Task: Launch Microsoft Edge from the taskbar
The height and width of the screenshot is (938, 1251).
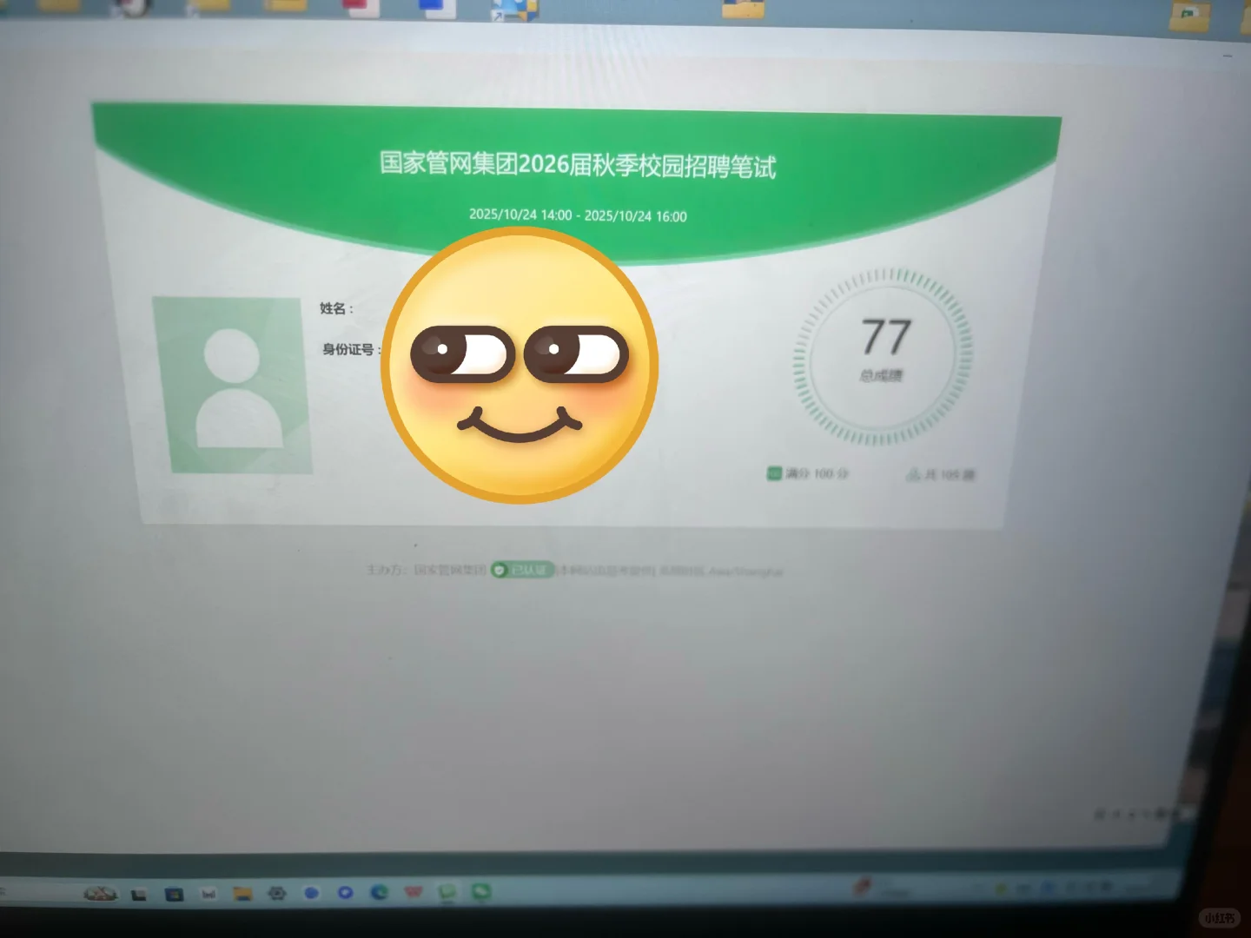Action: [x=379, y=891]
